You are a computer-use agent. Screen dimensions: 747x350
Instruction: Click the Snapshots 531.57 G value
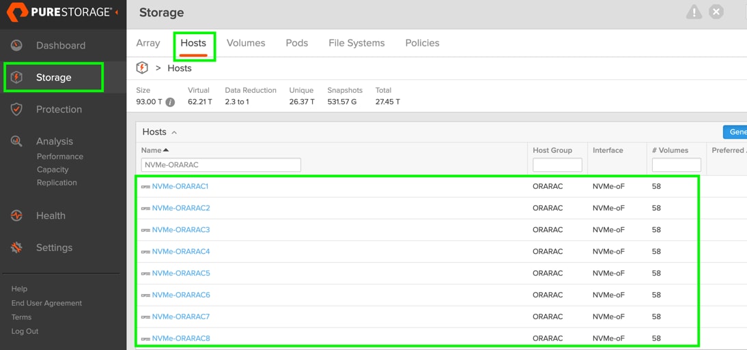(341, 102)
